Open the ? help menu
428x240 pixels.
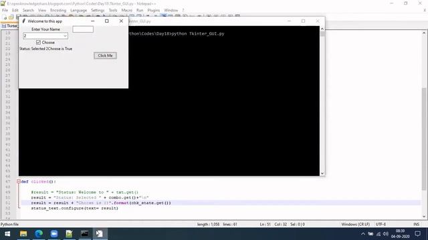[x=183, y=11]
